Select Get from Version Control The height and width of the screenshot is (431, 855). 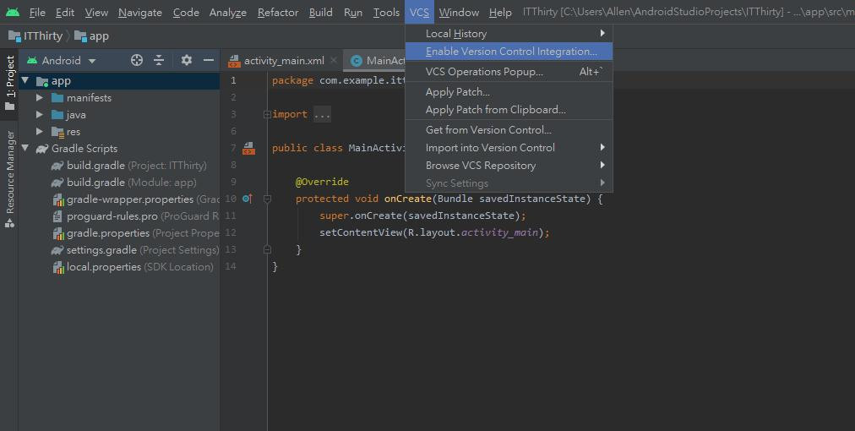509,130
